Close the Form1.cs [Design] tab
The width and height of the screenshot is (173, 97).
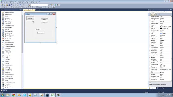(34, 10)
